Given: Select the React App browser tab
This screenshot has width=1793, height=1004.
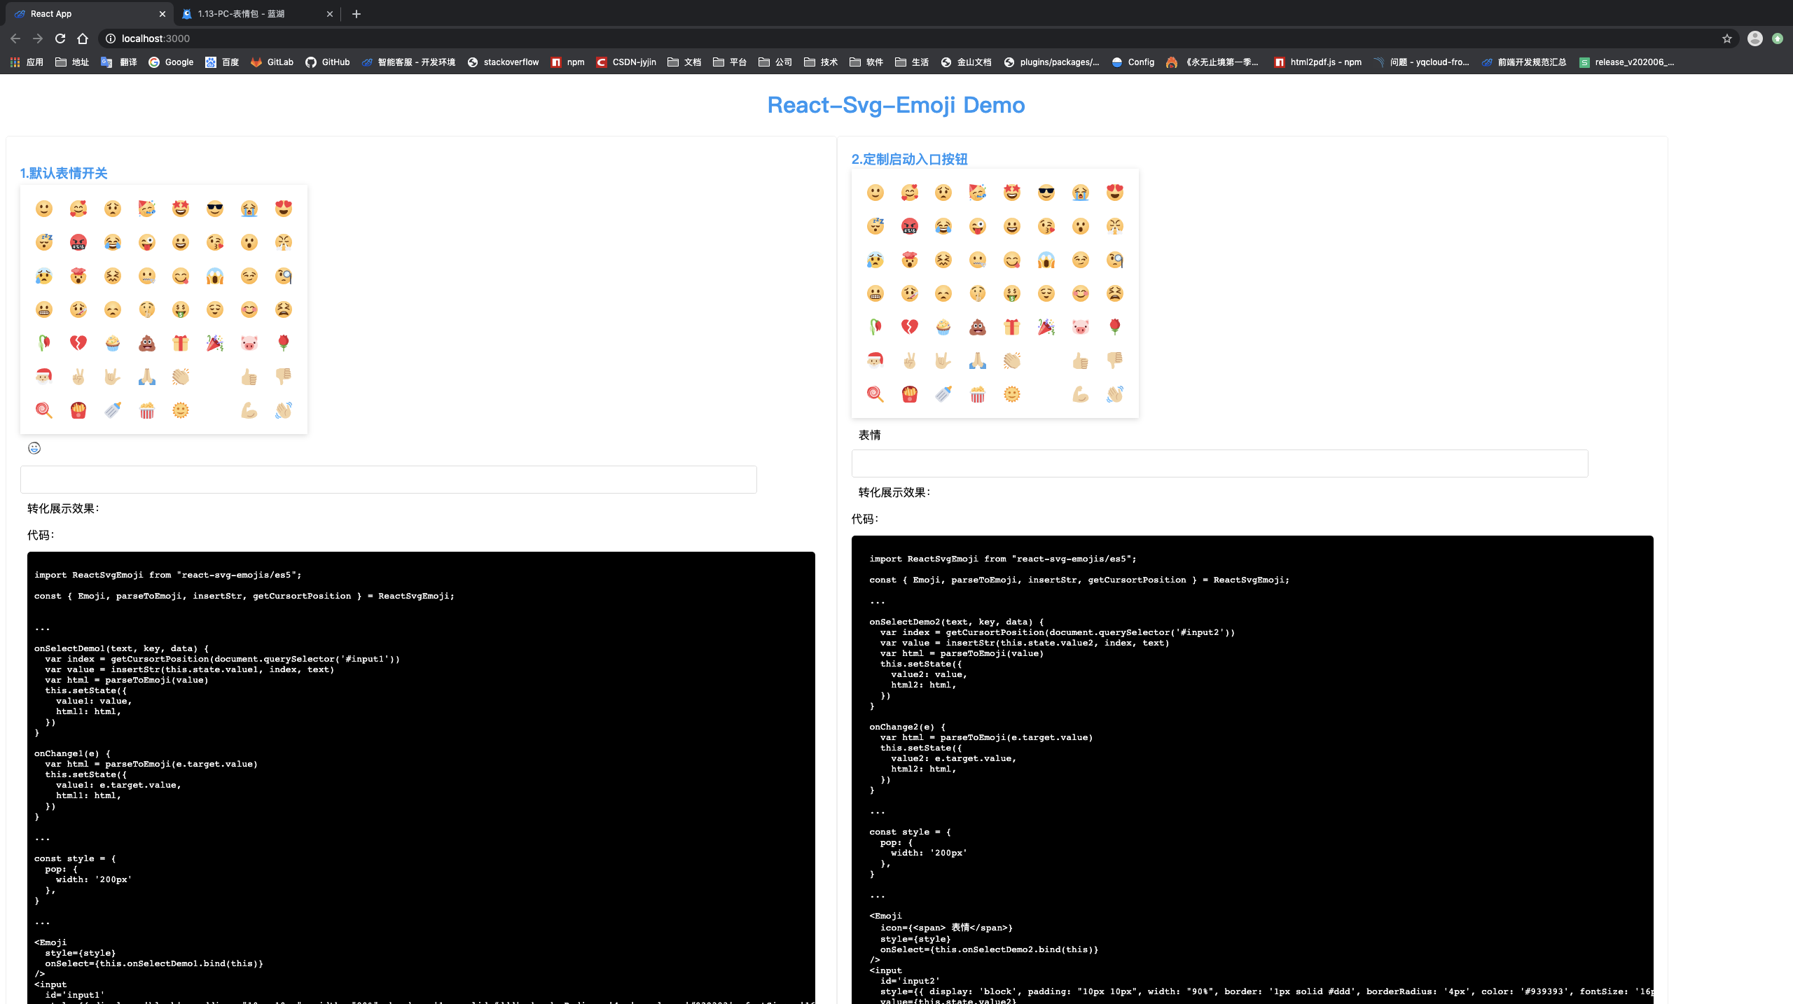Looking at the screenshot, I should click(51, 13).
